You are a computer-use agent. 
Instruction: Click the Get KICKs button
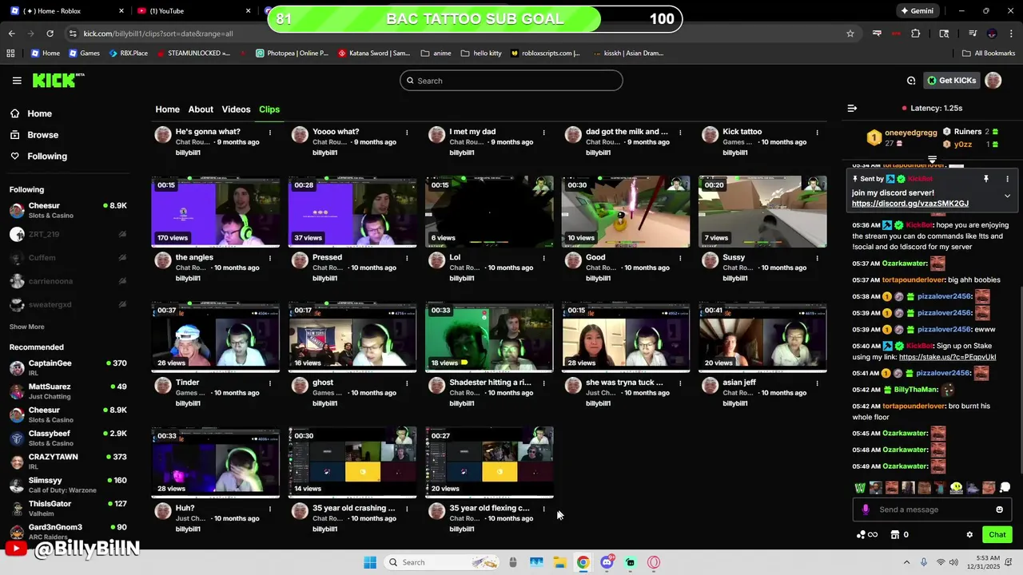[x=951, y=81]
